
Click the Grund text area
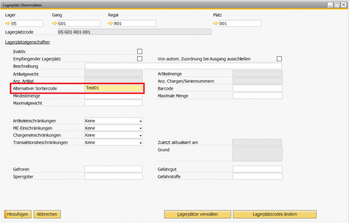coord(258,154)
